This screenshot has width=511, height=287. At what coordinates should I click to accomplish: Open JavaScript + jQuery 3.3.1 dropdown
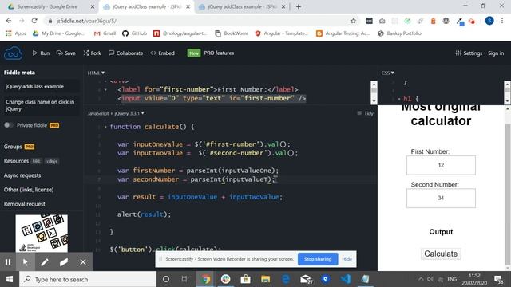point(116,113)
